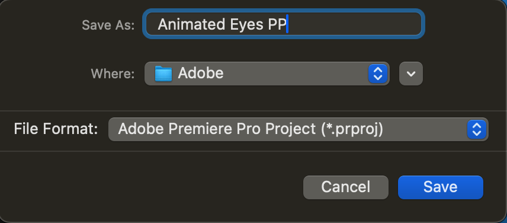The image size is (507, 223).
Task: Click inside the Save As name field
Action: pos(284,24)
